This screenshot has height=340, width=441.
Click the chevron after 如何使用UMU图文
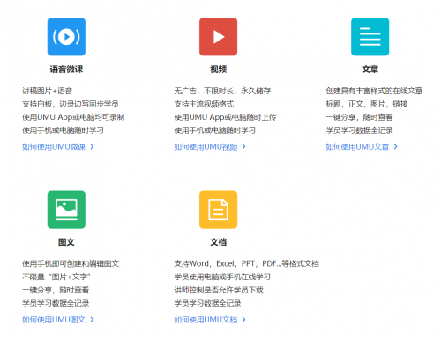pyautogui.click(x=92, y=320)
